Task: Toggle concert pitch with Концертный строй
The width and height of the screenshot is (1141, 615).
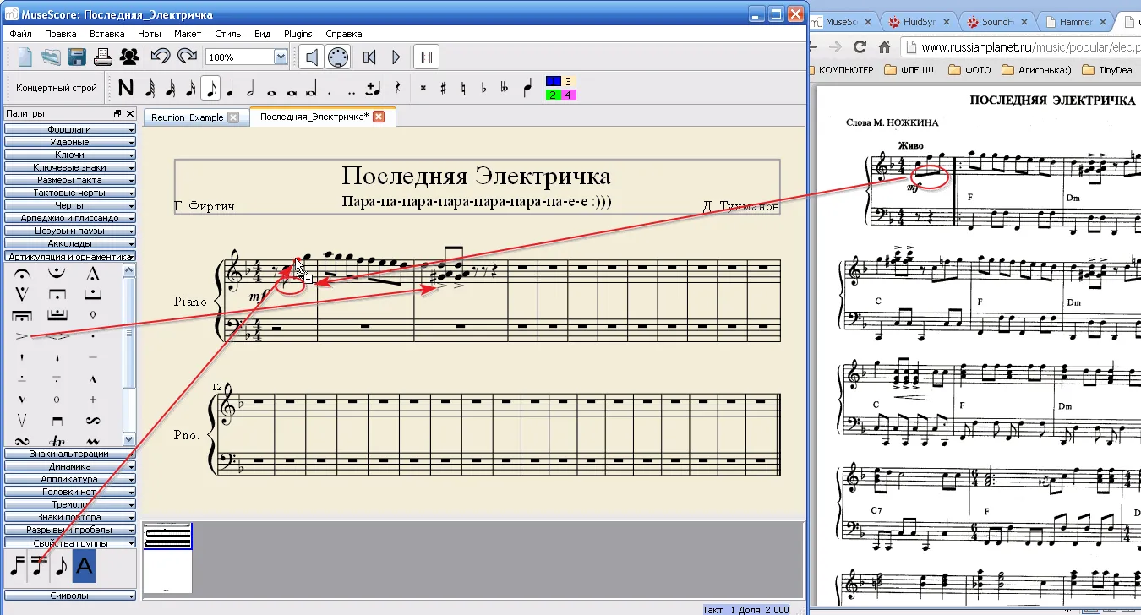Action: point(57,88)
